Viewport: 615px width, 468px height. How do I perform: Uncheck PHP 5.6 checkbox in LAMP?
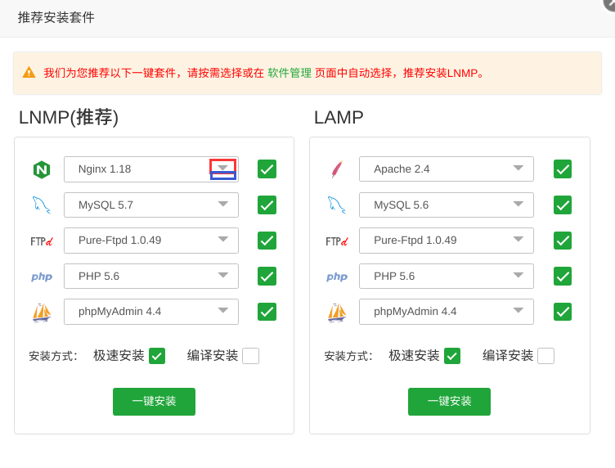(x=563, y=277)
